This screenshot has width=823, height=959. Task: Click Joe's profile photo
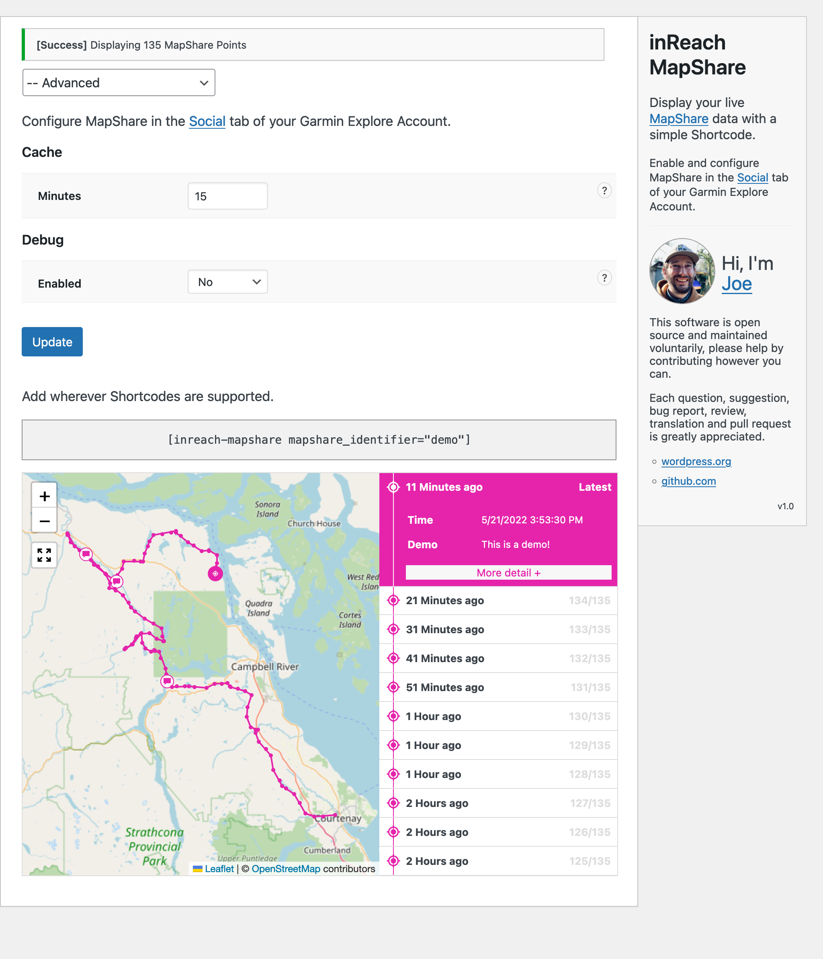682,271
